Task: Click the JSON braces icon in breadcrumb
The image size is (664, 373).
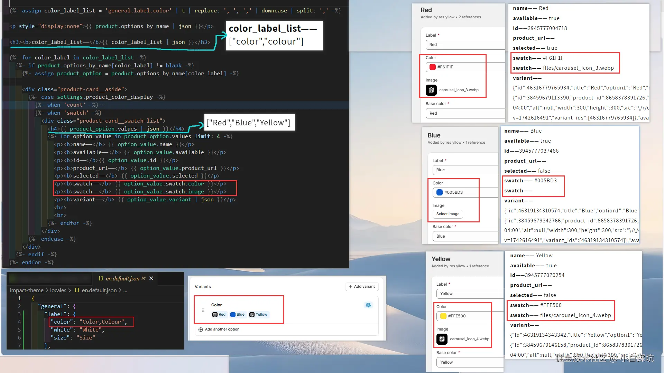Action: [77, 290]
